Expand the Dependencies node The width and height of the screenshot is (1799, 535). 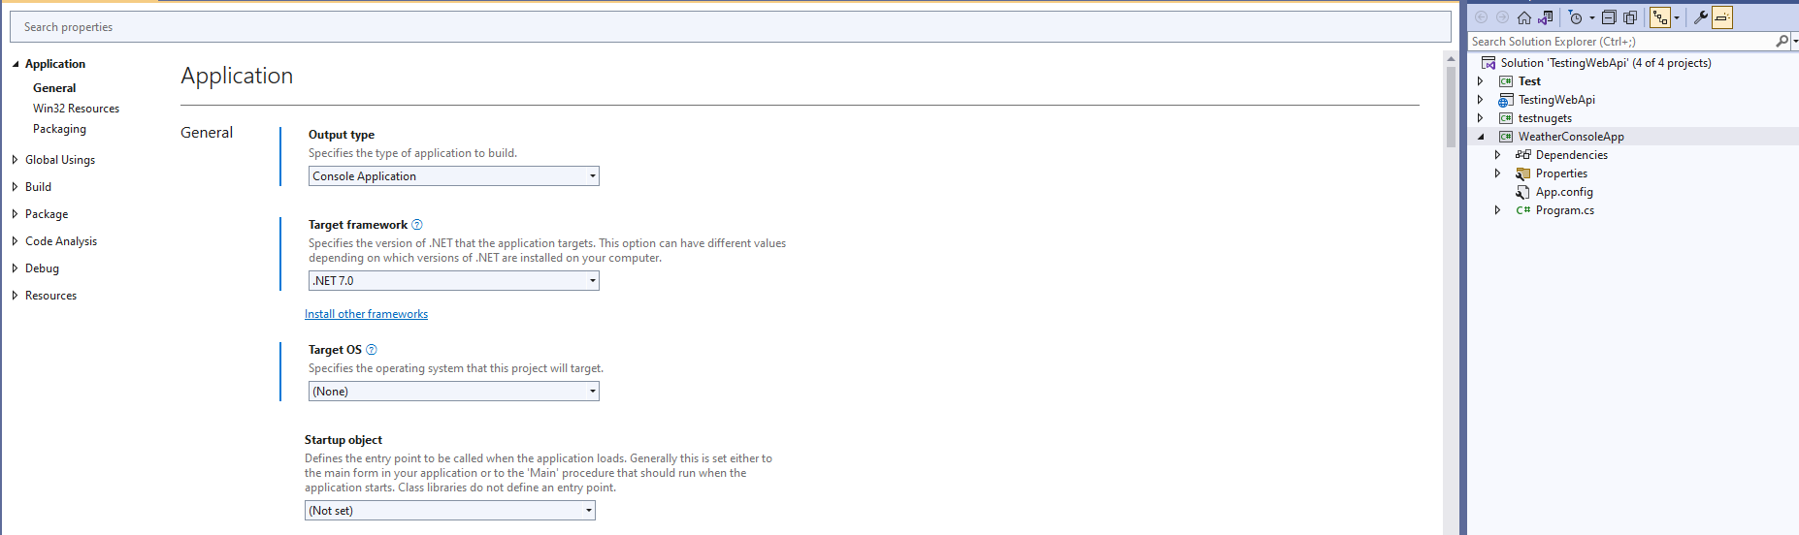click(x=1498, y=155)
